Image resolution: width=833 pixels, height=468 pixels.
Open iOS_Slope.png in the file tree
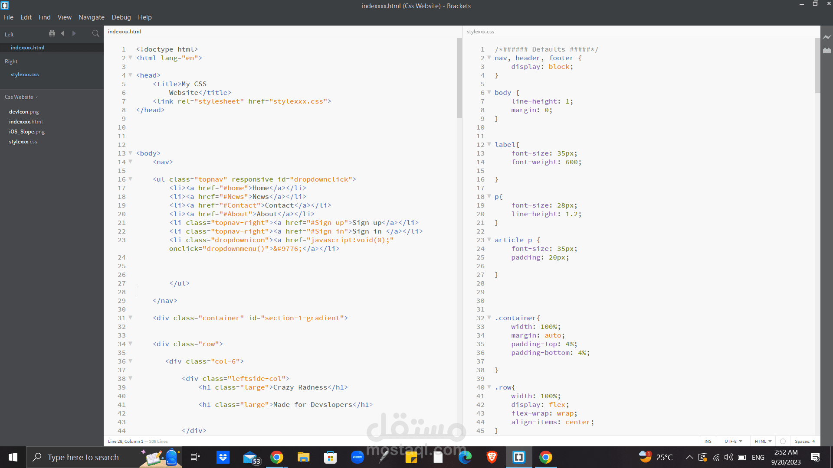(27, 132)
